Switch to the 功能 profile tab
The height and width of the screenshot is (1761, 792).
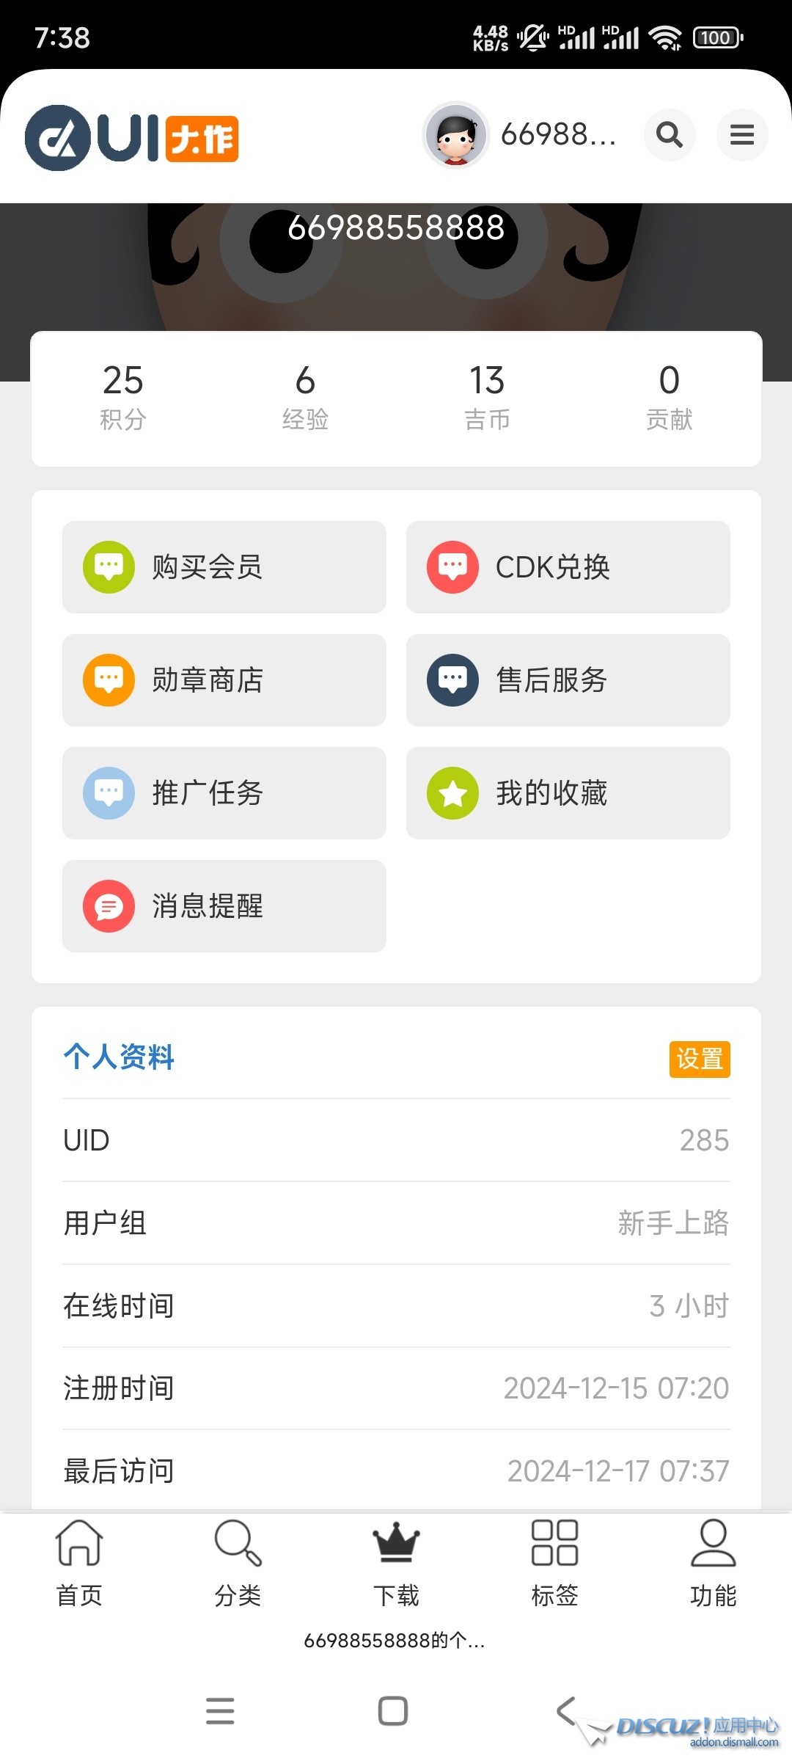713,1562
